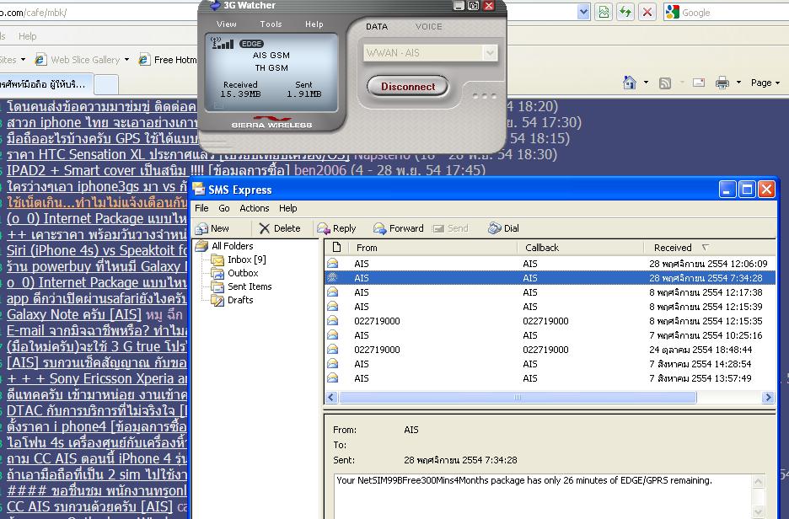Sort messages by the Received column header
The height and width of the screenshot is (519, 789).
point(710,248)
